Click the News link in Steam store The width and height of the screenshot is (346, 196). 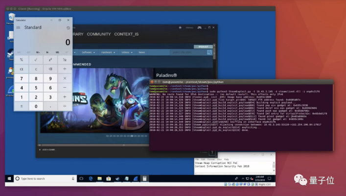(x=141, y=52)
